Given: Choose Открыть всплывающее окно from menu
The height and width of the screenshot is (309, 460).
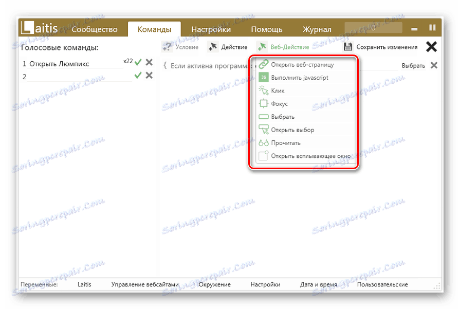Looking at the screenshot, I should [x=306, y=156].
